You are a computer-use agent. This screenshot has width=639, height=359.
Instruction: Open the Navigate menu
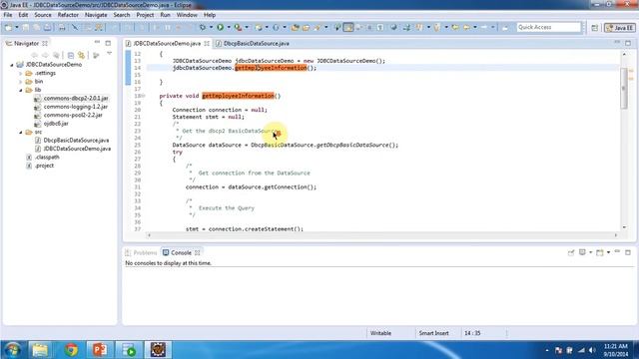tap(96, 15)
